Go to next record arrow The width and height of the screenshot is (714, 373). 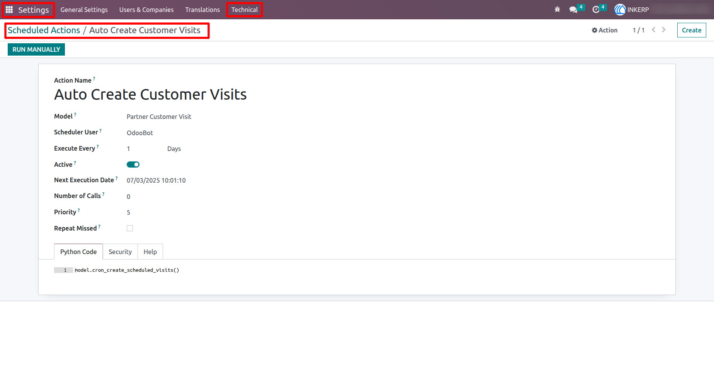pyautogui.click(x=664, y=30)
